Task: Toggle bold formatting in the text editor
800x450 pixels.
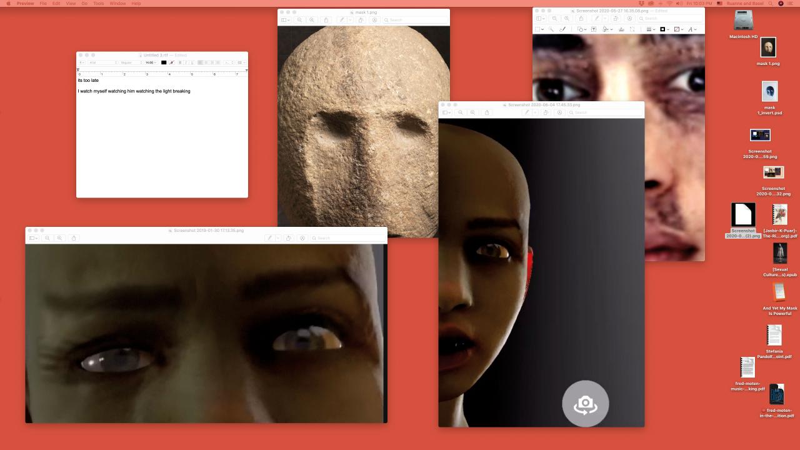Action: click(x=180, y=62)
